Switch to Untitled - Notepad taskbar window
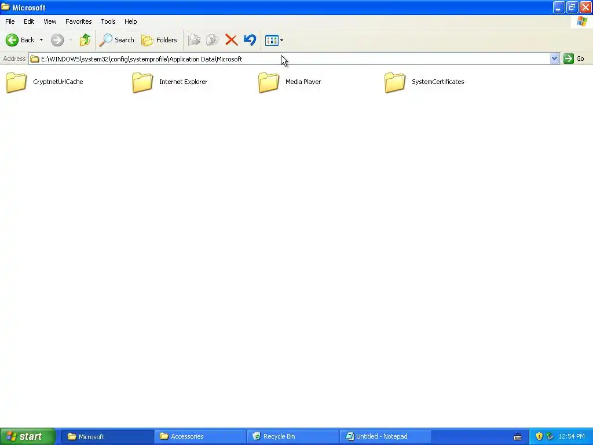The width and height of the screenshot is (593, 445). coord(385,437)
